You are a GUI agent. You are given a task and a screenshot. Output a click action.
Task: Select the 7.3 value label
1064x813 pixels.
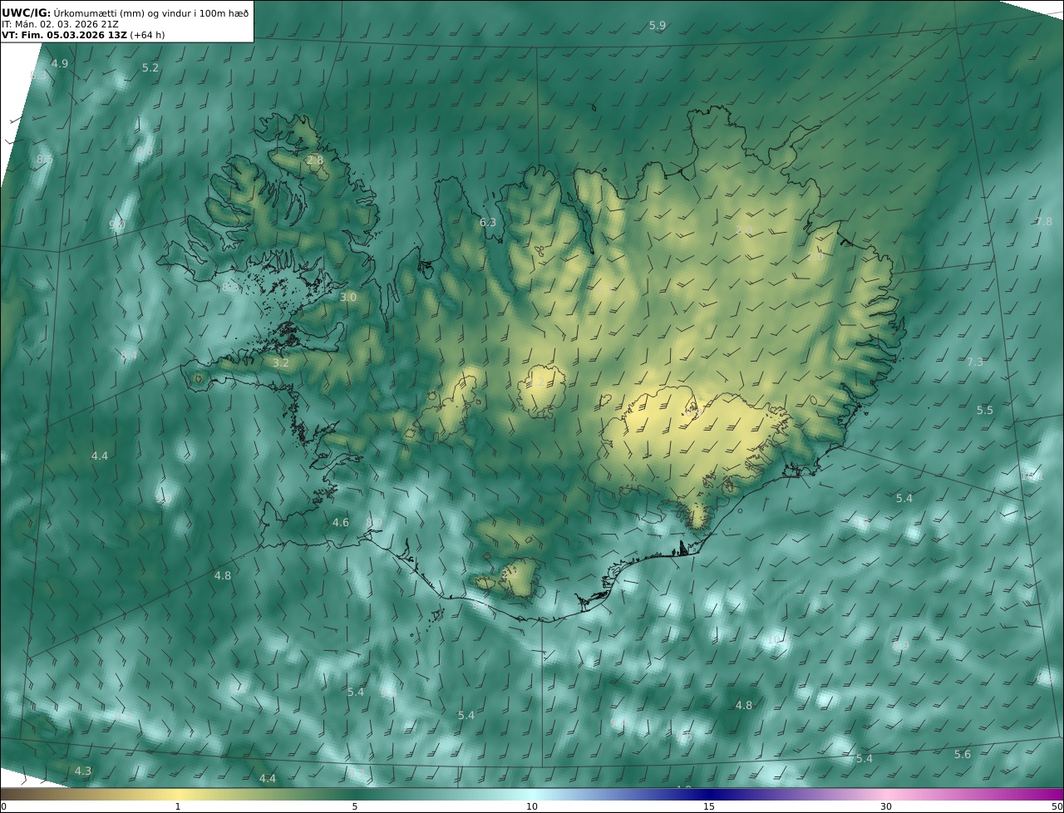point(975,362)
